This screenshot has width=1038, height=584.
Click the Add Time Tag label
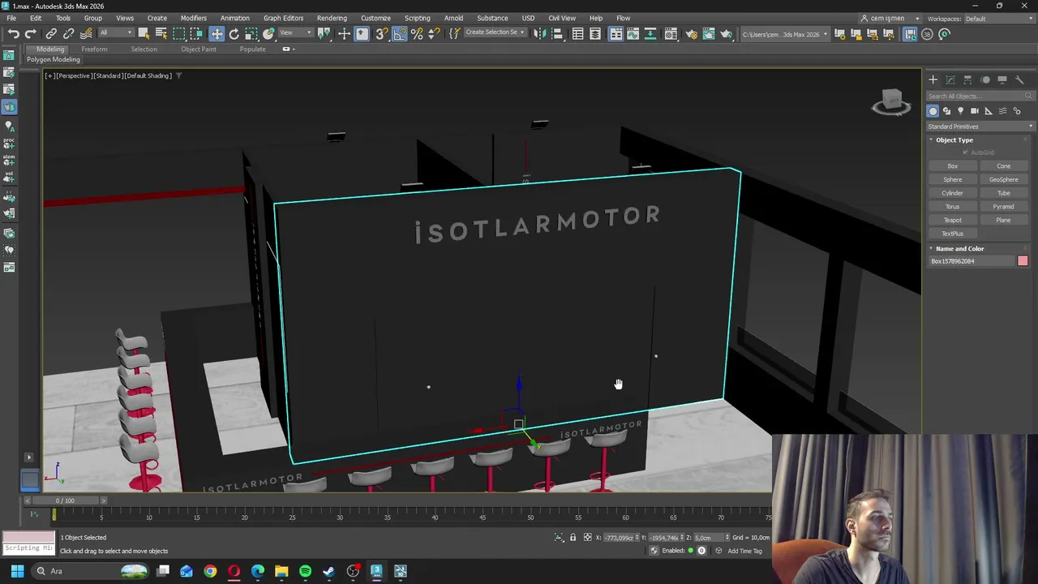pos(744,552)
